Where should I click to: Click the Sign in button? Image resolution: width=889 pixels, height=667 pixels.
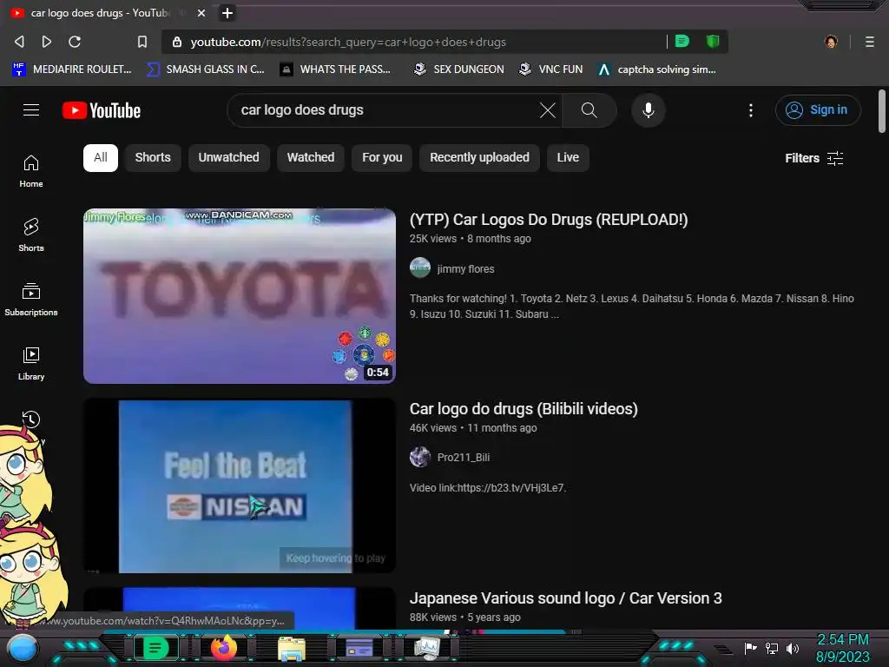point(818,110)
